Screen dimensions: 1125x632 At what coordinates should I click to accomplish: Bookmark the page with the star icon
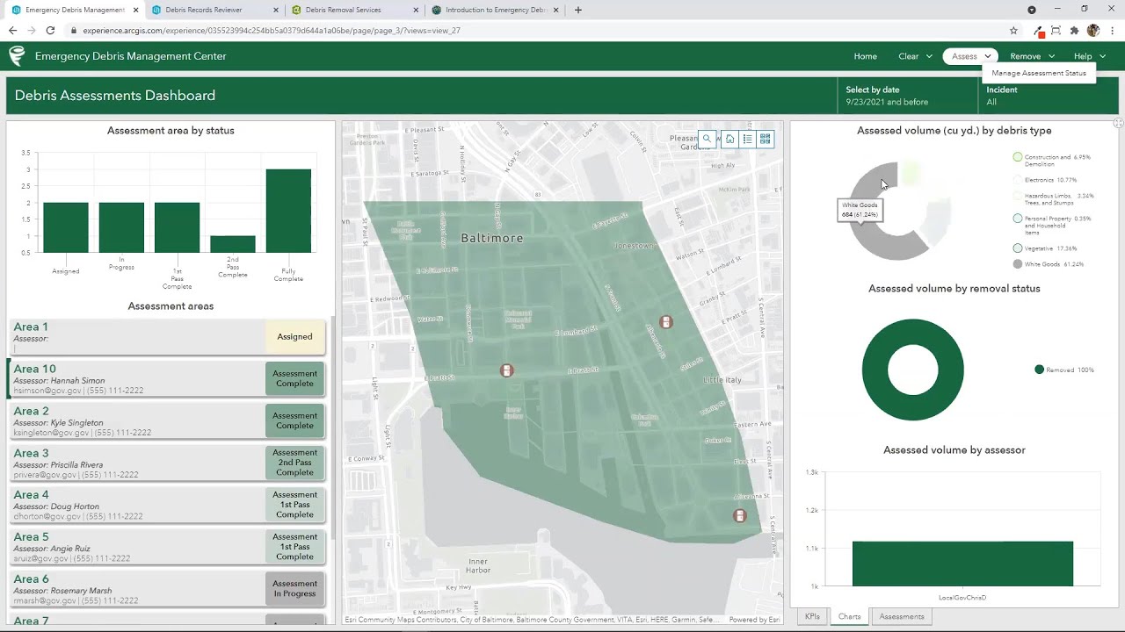[1013, 30]
